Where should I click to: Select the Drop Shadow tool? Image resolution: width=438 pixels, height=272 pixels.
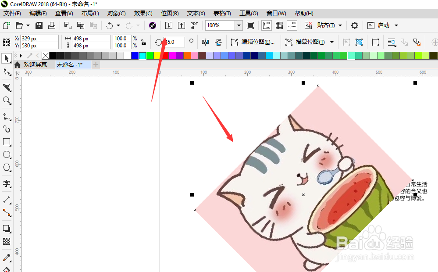(x=7, y=229)
